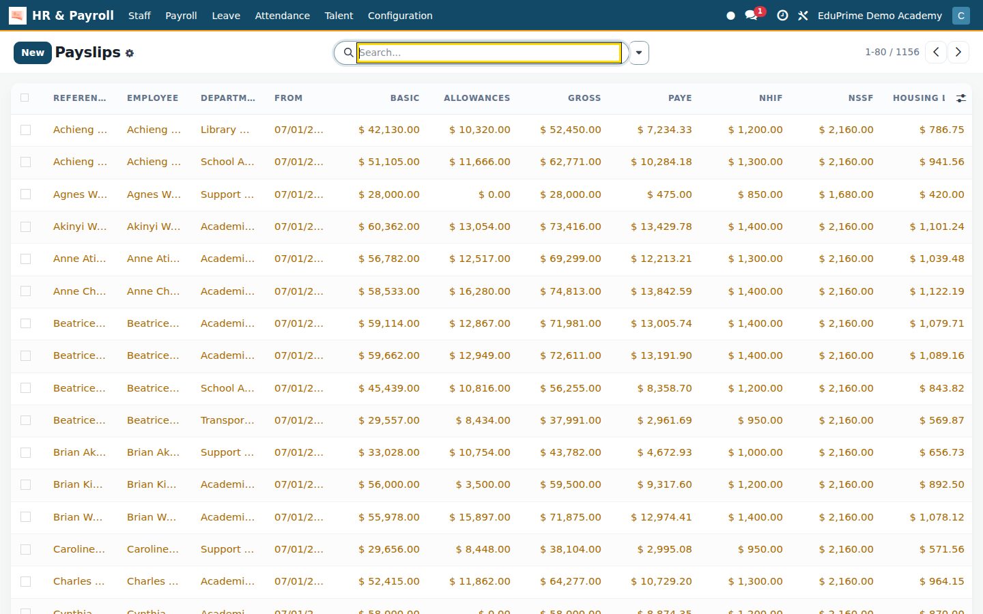This screenshot has width=983, height=614.
Task: Select the row with basic $ 51,105.00
Action: 25,162
